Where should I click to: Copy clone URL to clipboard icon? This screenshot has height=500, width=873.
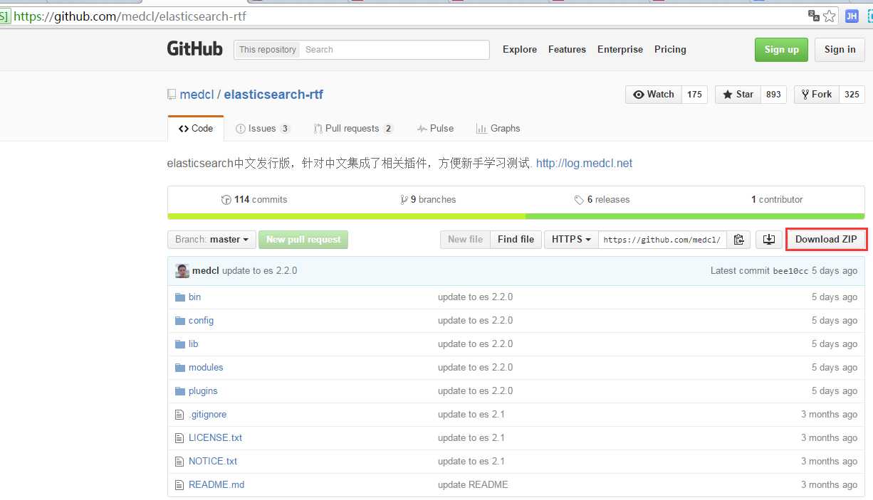coord(738,240)
